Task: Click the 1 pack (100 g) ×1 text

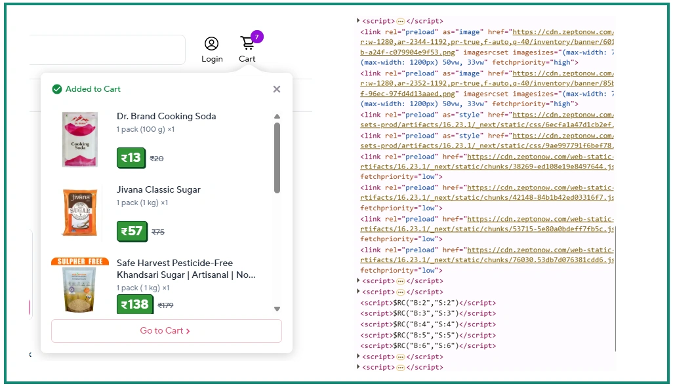Action: point(146,129)
